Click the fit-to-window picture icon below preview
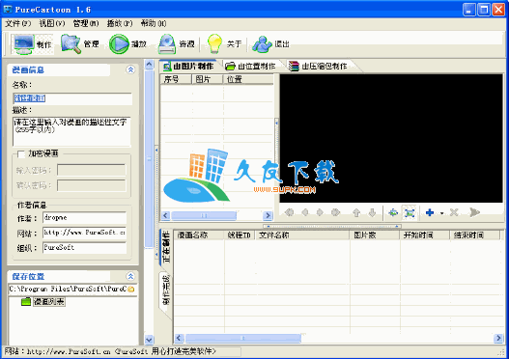Image resolution: width=509 pixels, height=359 pixels. pyautogui.click(x=410, y=212)
